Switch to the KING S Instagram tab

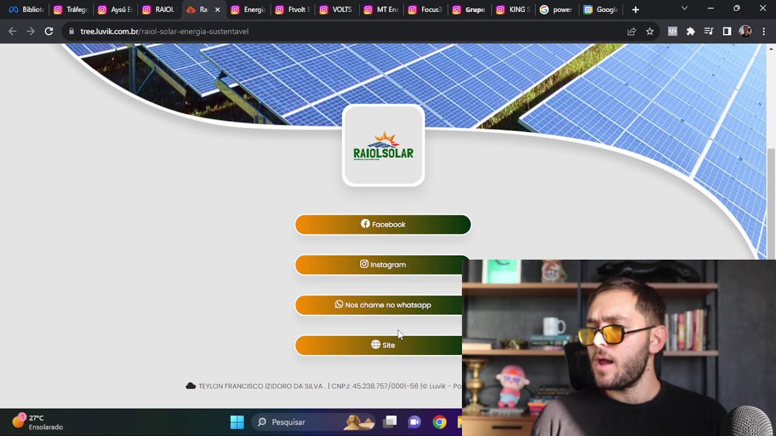[x=514, y=10]
